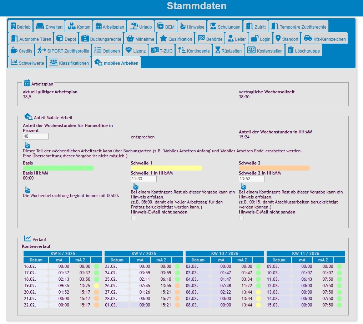Click the Buchungsrechte badge icon
This screenshot has height=324, width=363.
tap(85, 38)
